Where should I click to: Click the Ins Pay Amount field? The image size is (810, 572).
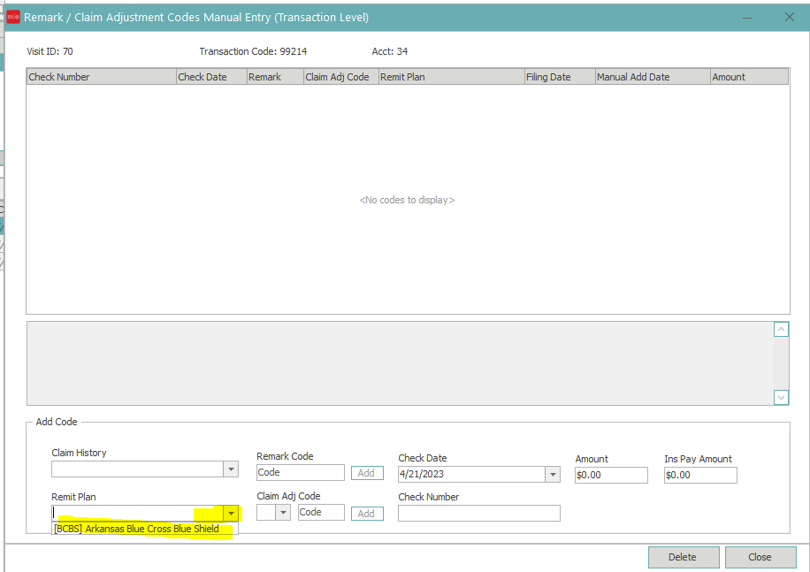pyautogui.click(x=700, y=475)
